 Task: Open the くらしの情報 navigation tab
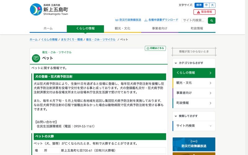click(86, 29)
